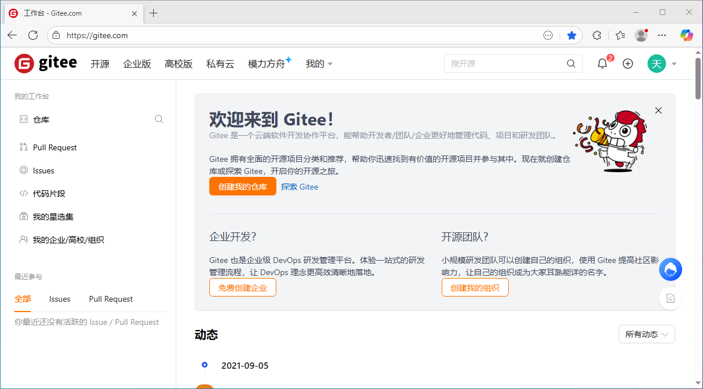The width and height of the screenshot is (703, 389).
Task: Click the 2021-09-05 timeline dot
Action: (205, 365)
